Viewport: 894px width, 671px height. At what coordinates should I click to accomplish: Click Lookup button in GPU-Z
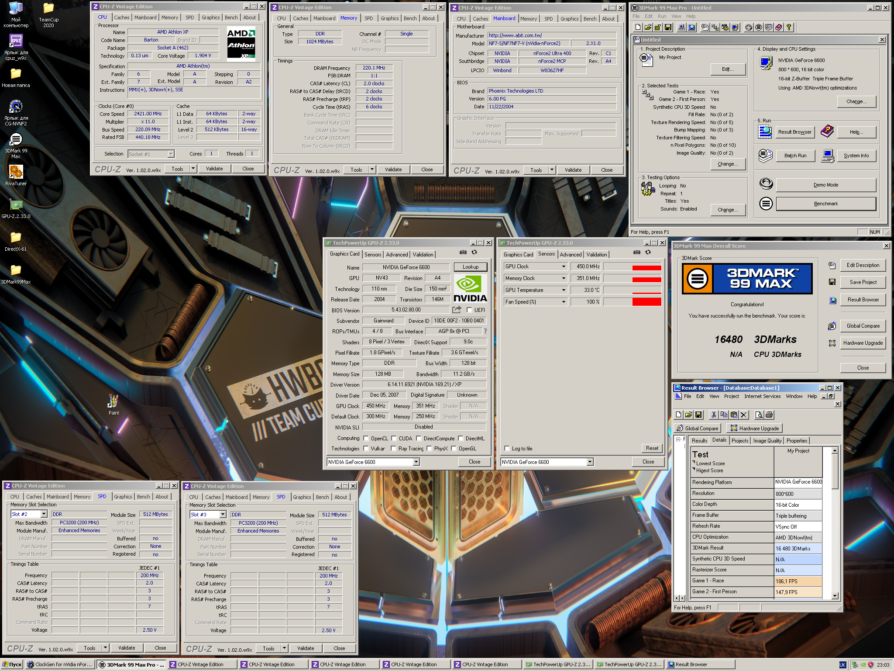coord(471,267)
